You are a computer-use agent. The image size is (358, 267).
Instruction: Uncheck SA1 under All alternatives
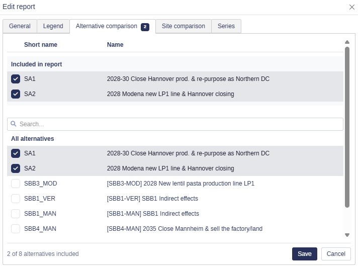tap(16, 153)
